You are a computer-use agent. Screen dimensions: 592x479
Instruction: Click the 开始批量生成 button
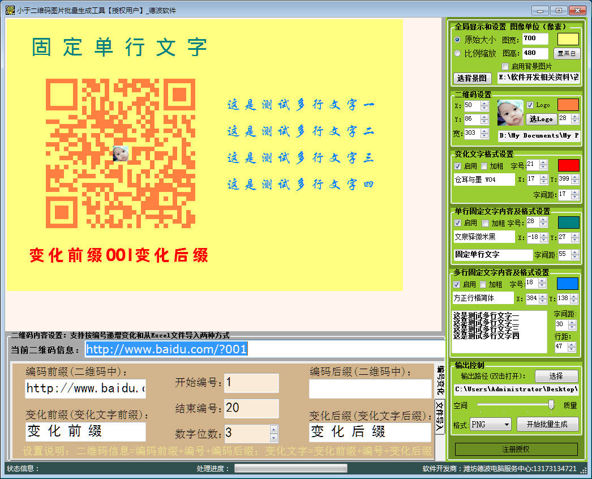(547, 424)
